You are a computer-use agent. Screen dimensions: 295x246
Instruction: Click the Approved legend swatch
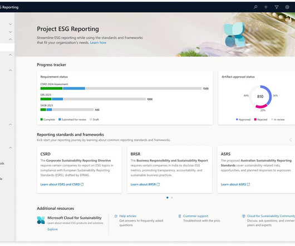[x=237, y=120]
